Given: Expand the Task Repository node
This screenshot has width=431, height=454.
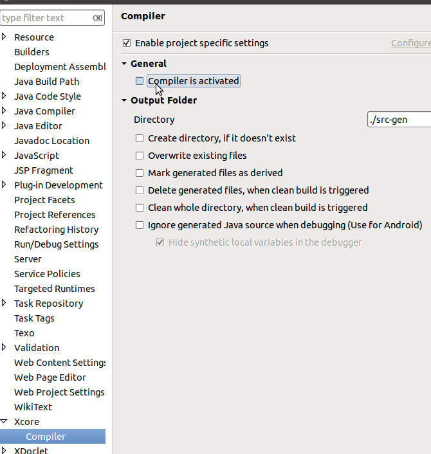Looking at the screenshot, I should pos(4,303).
